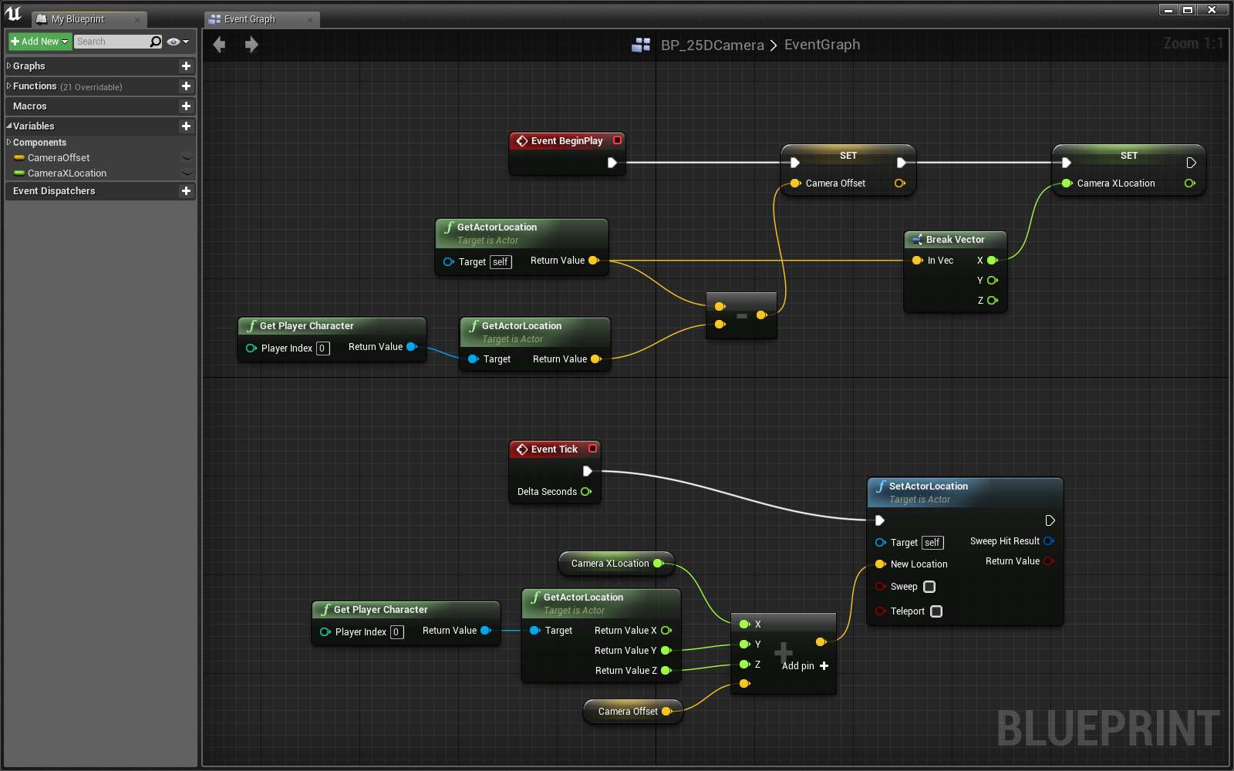The width and height of the screenshot is (1234, 771).
Task: Select the Camera XLocation getter node
Action: (616, 564)
